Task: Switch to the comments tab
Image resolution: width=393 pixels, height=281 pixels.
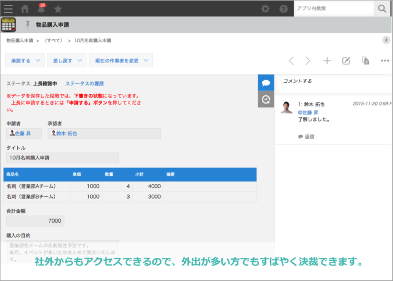Action: tap(266, 83)
